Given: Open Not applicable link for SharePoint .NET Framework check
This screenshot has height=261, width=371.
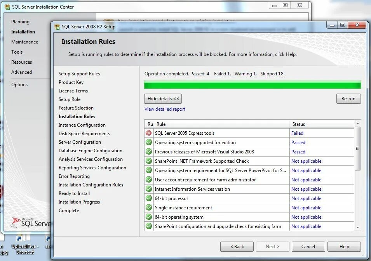Looking at the screenshot, I should 306,161.
